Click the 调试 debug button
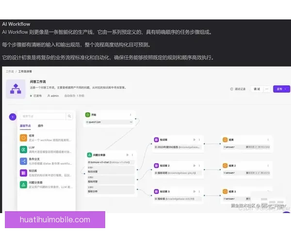The height and width of the screenshot is (233, 291). coord(257,89)
